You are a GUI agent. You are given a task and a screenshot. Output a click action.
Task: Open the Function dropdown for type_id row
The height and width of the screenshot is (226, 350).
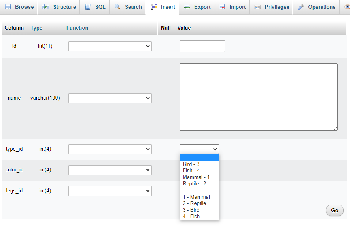point(110,149)
